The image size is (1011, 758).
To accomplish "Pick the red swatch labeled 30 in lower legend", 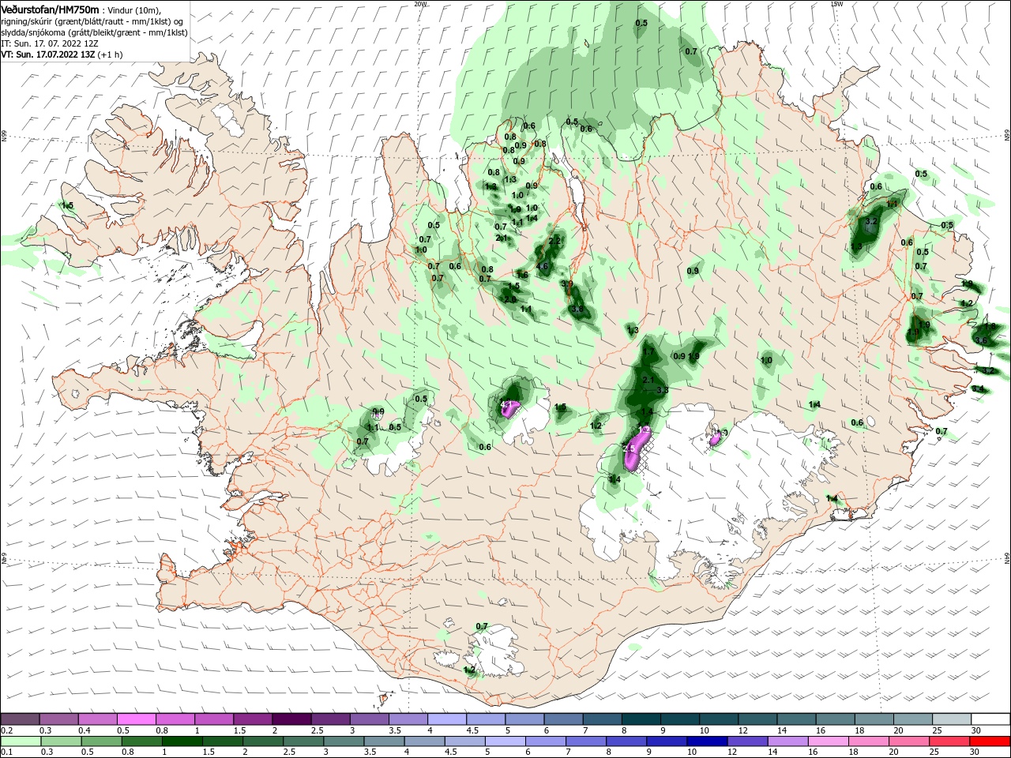I will pos(990,741).
